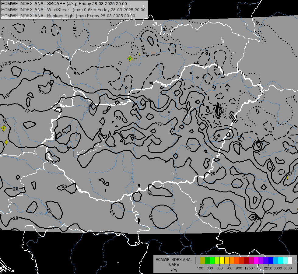This screenshot has width=298, height=274.
Task: Click the white legend swatch
Action: pyautogui.click(x=290, y=260)
